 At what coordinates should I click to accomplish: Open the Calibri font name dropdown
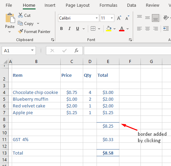pyautogui.click(x=97, y=18)
